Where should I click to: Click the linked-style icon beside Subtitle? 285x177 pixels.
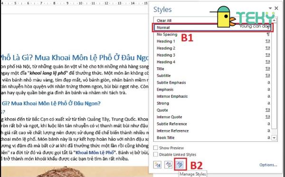point(268,75)
